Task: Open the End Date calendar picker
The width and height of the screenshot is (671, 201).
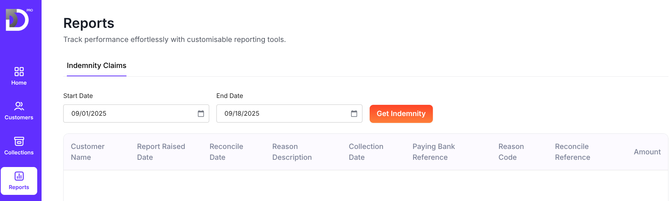Action: [354, 114]
